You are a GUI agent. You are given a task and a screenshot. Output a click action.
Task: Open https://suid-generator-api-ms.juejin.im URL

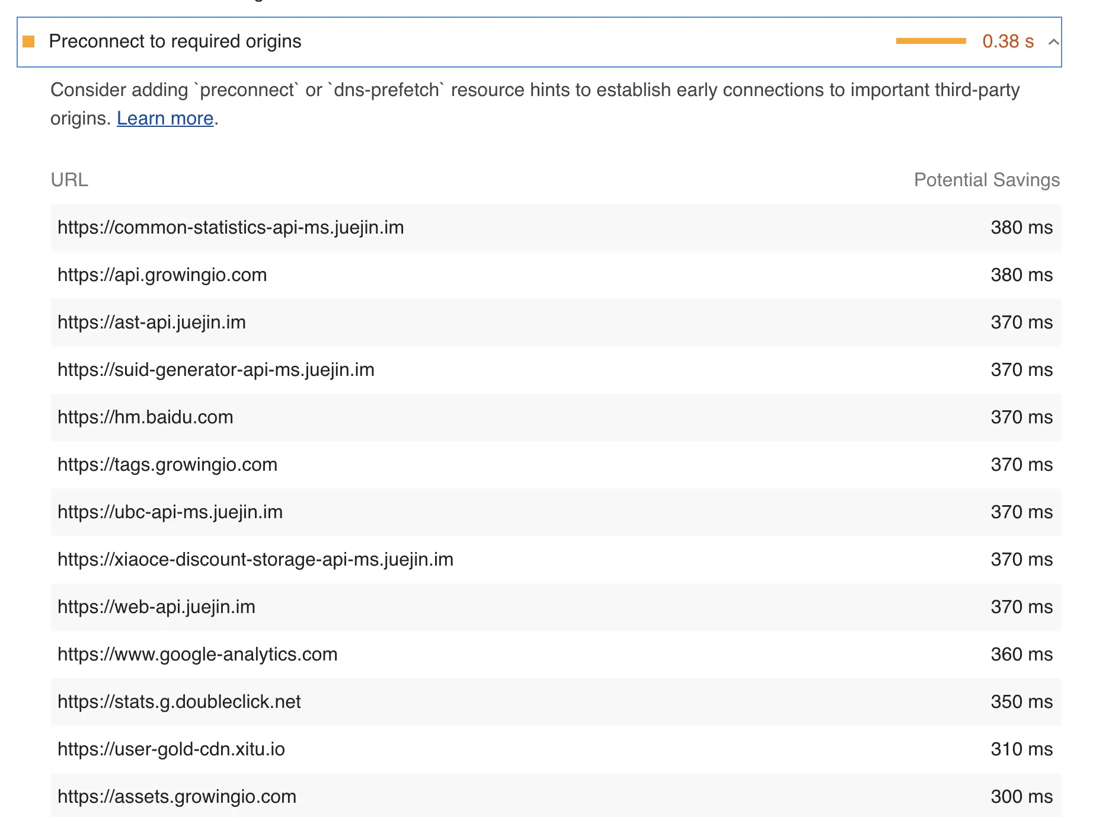pos(216,370)
